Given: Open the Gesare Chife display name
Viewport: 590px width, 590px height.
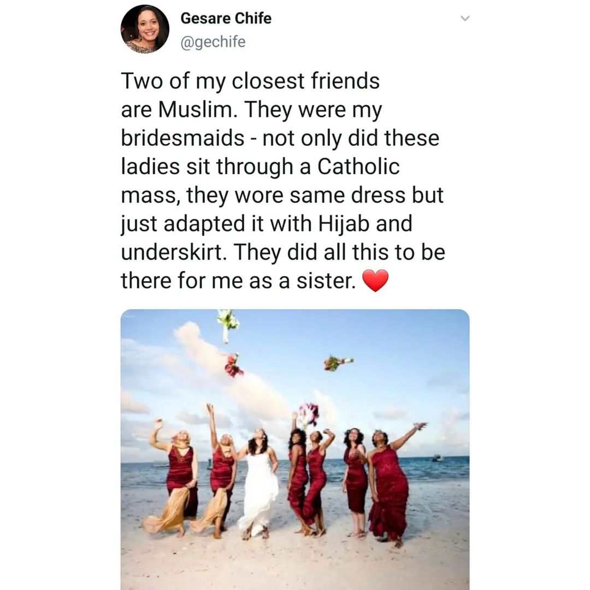Looking at the screenshot, I should point(226,18).
